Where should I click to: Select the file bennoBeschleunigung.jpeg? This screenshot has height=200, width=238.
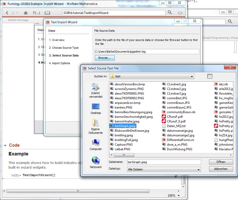(131, 112)
